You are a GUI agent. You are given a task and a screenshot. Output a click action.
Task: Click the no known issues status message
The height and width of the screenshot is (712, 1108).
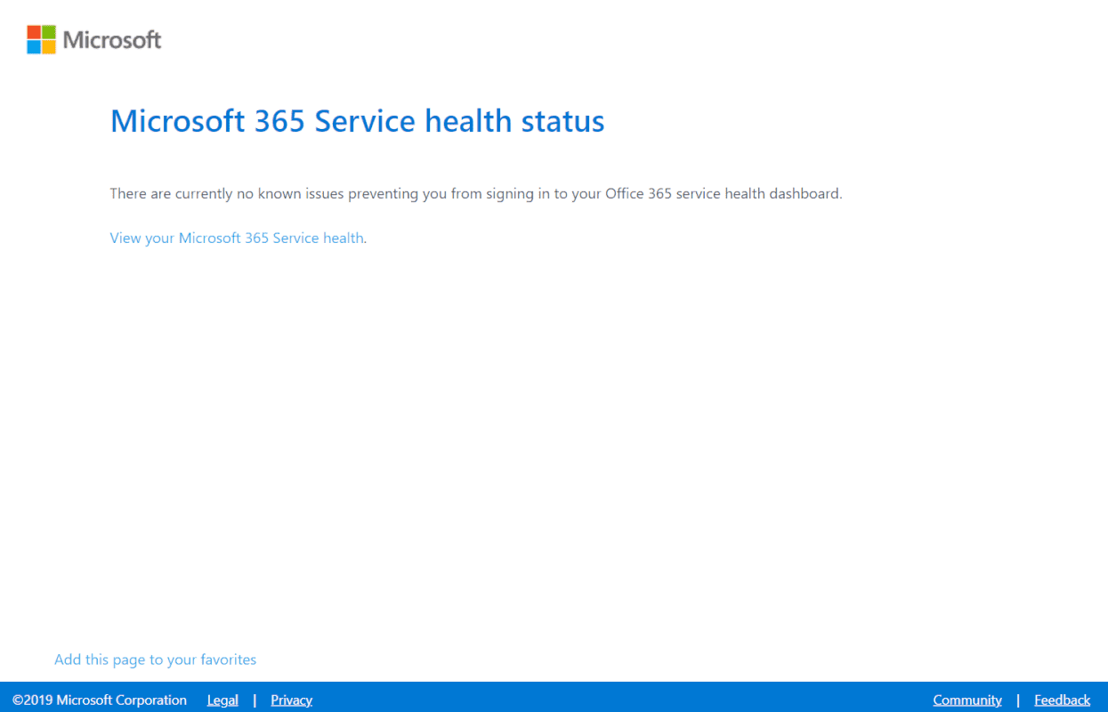point(475,193)
